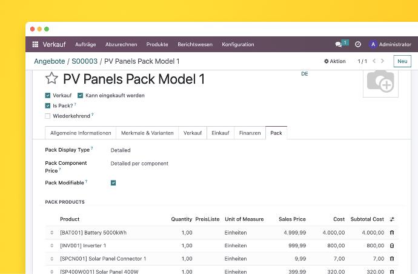Open the Berichtswesen menu

[x=195, y=44]
